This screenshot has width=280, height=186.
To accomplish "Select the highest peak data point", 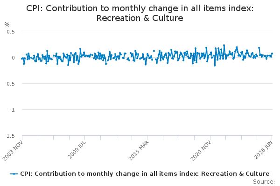I will coord(224,45).
